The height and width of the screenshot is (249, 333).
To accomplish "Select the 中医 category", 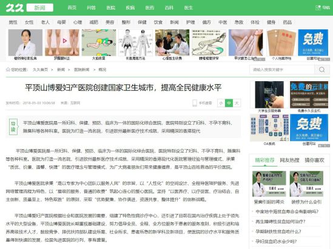I will click(223, 22).
